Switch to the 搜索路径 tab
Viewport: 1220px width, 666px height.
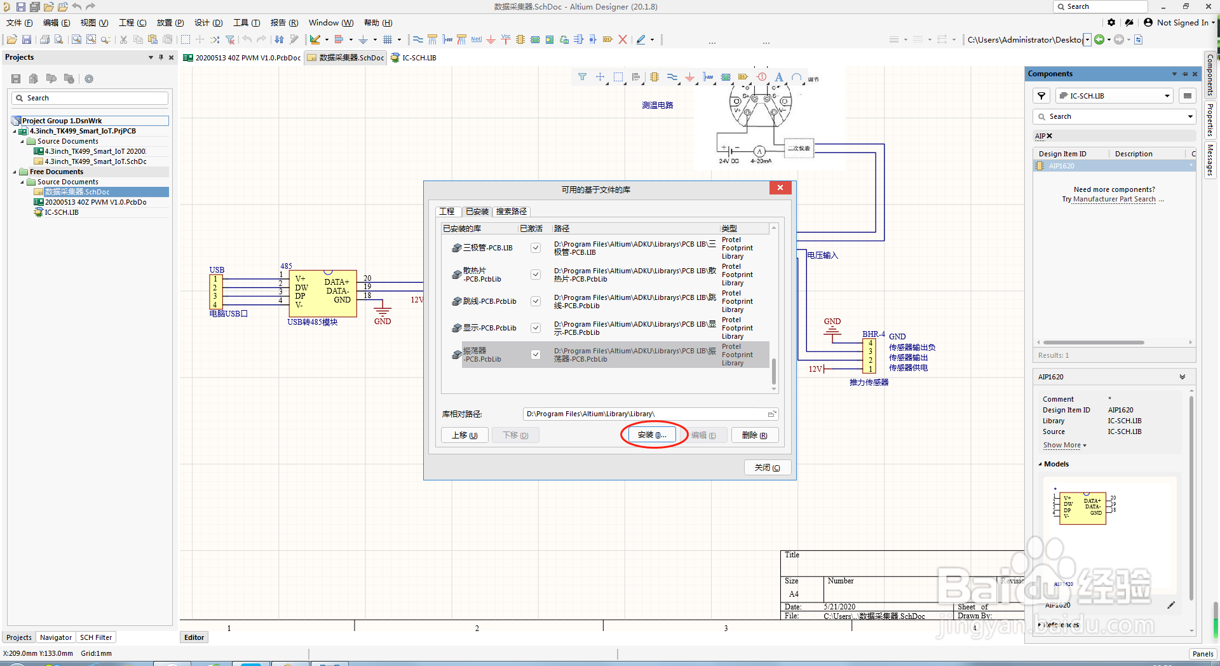(x=512, y=212)
